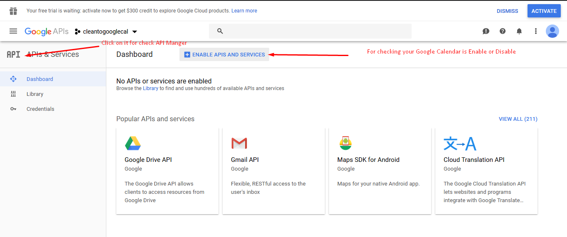The image size is (567, 237).
Task: Open the hamburger navigation menu
Action: coord(13,31)
